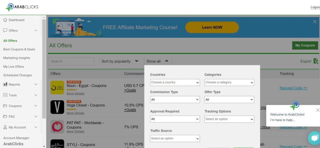The height and width of the screenshot is (148, 320).
Task: Open the Traffic Source dropdown
Action: pyautogui.click(x=175, y=138)
